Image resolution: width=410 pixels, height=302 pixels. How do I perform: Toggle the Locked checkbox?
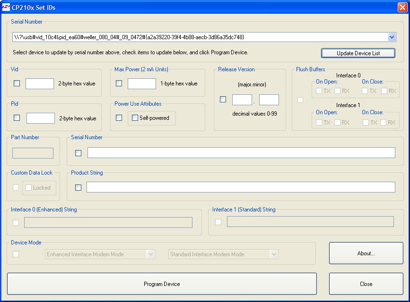[29, 188]
